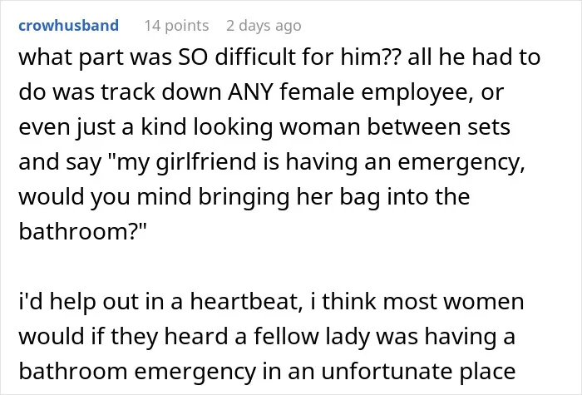Open the 2 days ago timestamp permalink
The image size is (582, 395).
(264, 26)
